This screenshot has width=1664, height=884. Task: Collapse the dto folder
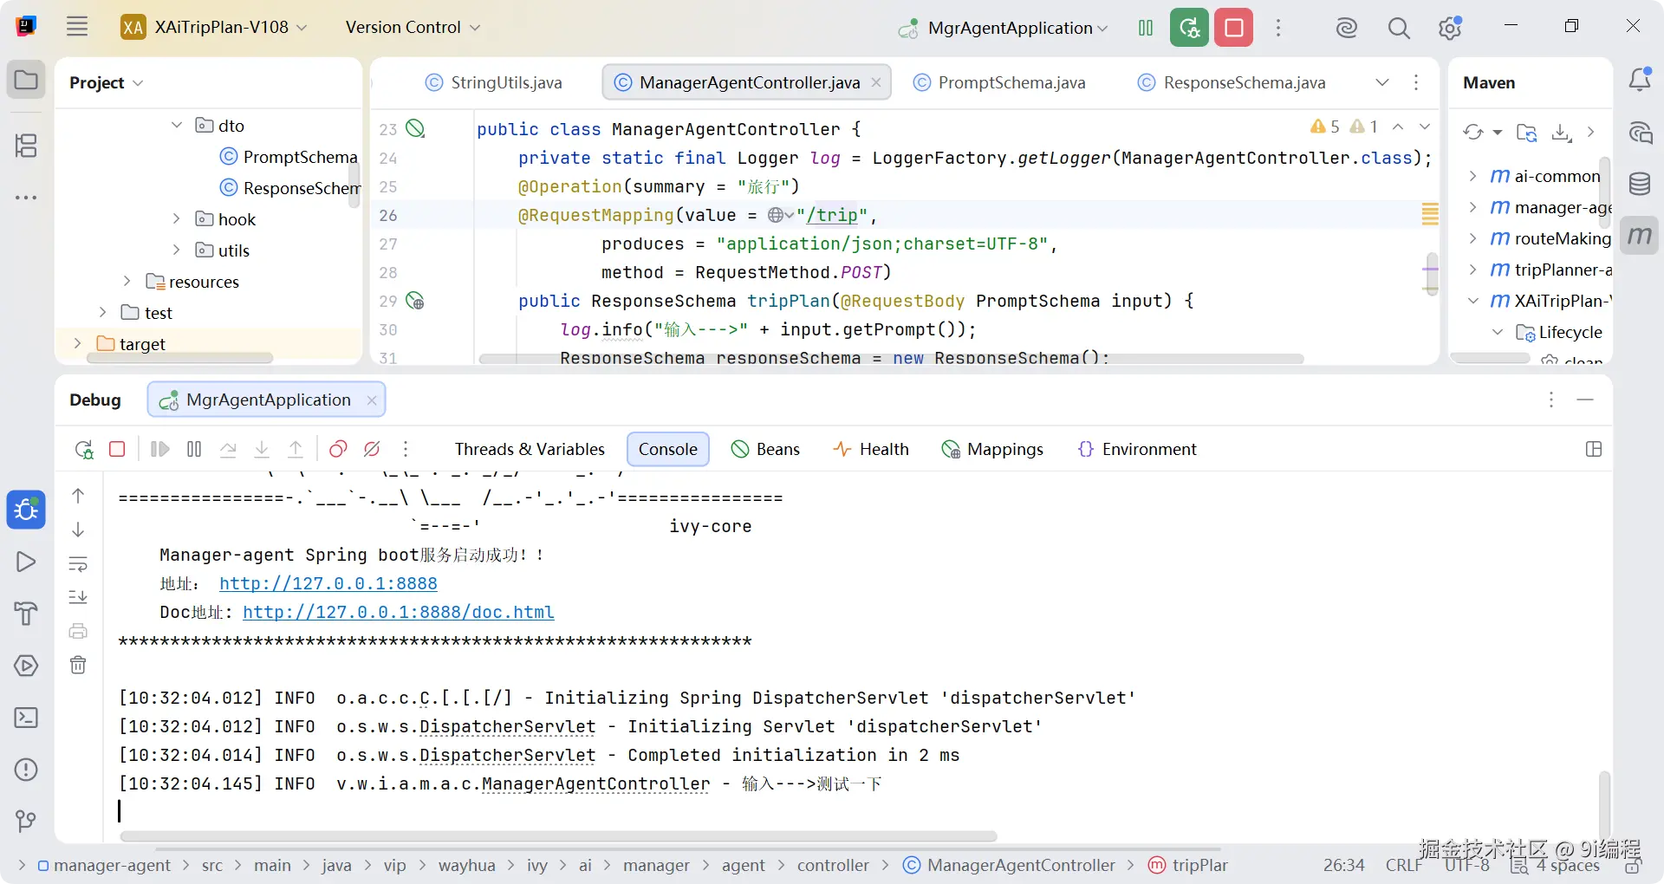pyautogui.click(x=176, y=125)
